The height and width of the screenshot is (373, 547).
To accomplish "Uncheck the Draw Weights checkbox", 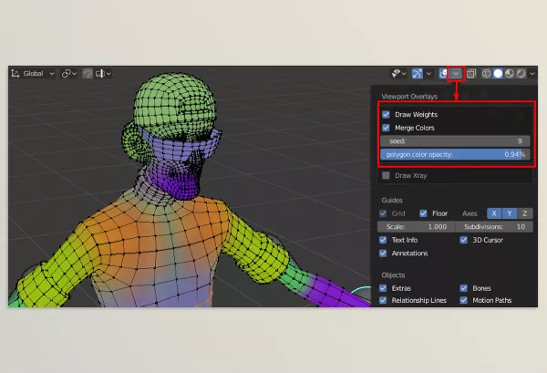I will (386, 114).
